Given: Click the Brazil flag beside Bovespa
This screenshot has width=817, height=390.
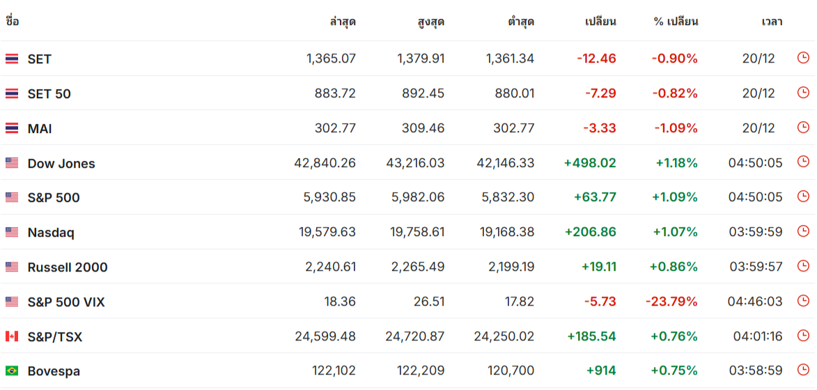Looking at the screenshot, I should (12, 371).
